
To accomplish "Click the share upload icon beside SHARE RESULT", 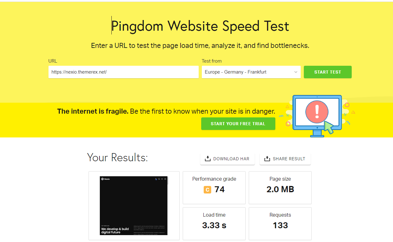I will coord(267,159).
